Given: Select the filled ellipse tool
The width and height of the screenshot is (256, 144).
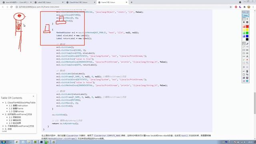Looking at the screenshot, I should point(247,53).
